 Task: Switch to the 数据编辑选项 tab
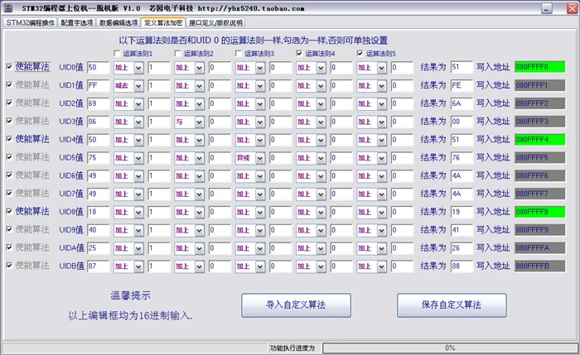[x=118, y=22]
